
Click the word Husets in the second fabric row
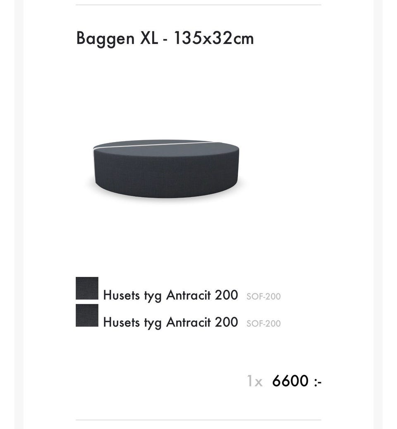121,322
